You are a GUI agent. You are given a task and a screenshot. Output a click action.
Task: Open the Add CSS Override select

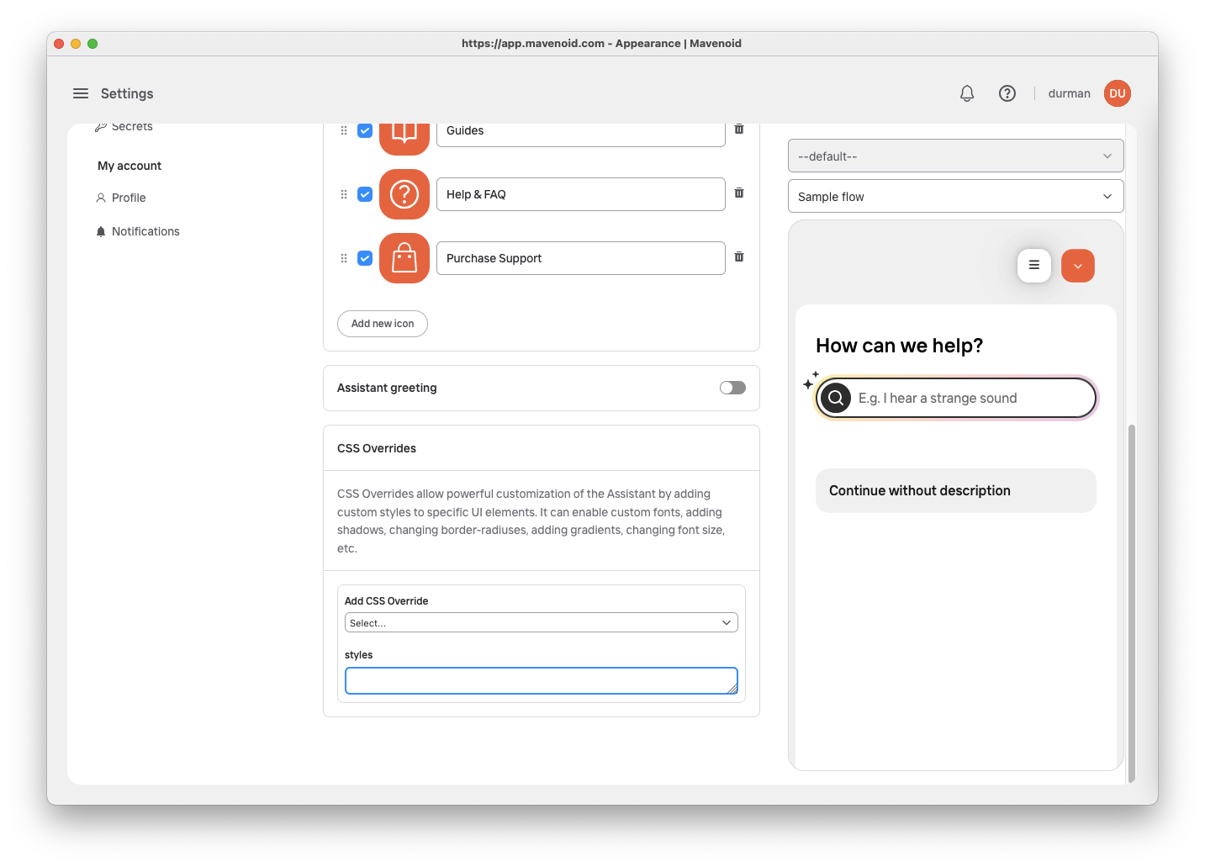542,622
